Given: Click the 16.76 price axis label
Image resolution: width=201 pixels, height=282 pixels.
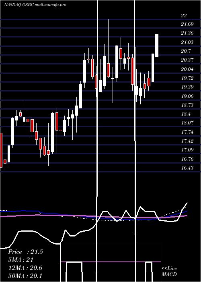Looking at the screenshot, I should [187, 159].
